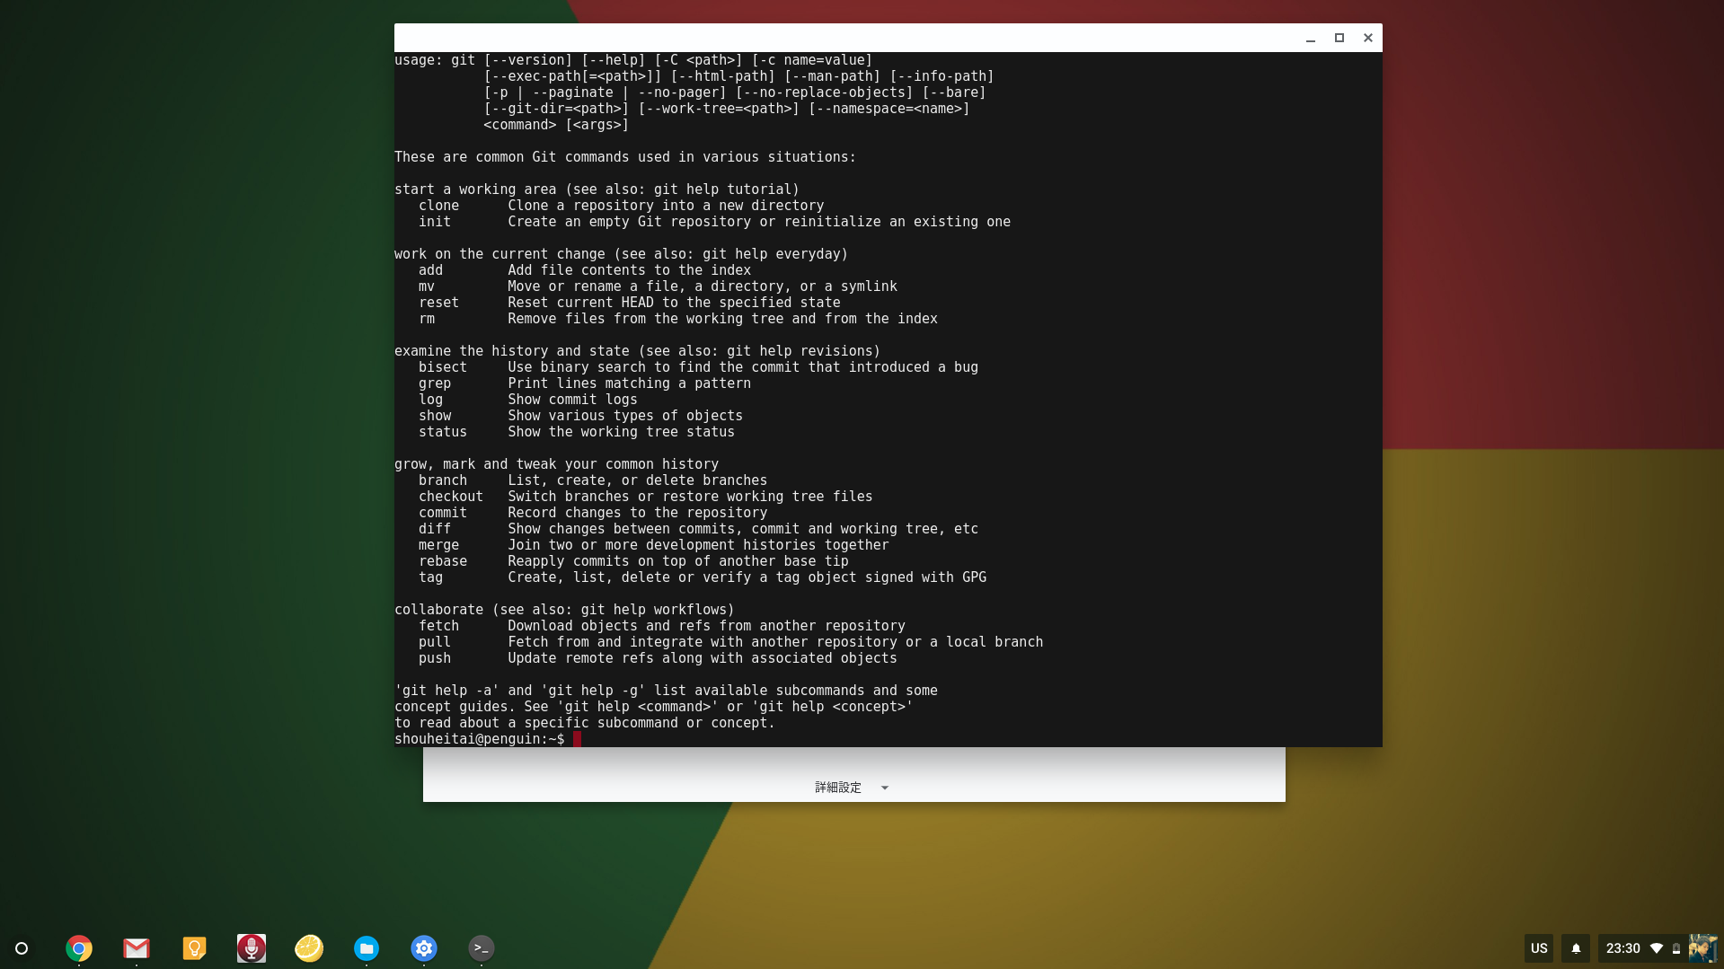Image resolution: width=1724 pixels, height=969 pixels.
Task: Click the 'push' command text
Action: (435, 658)
